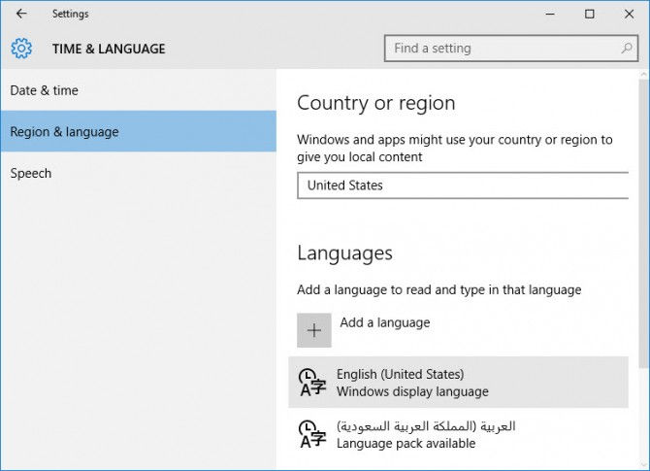Open the Date & time section
The width and height of the screenshot is (650, 471).
point(139,90)
